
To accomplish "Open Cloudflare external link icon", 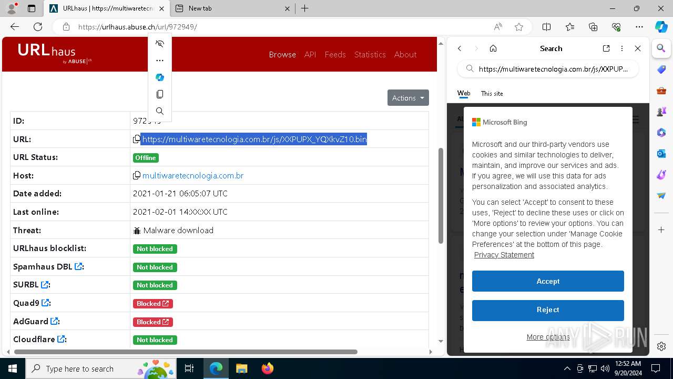I will pyautogui.click(x=61, y=340).
